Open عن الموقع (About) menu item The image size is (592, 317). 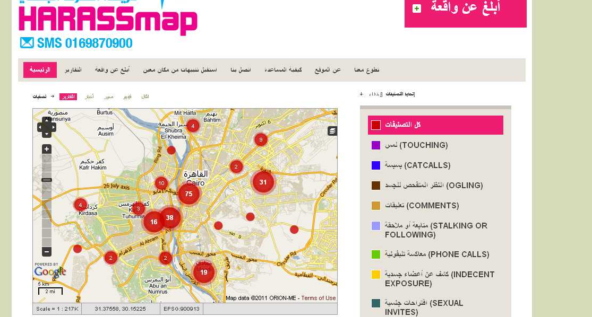pos(328,70)
